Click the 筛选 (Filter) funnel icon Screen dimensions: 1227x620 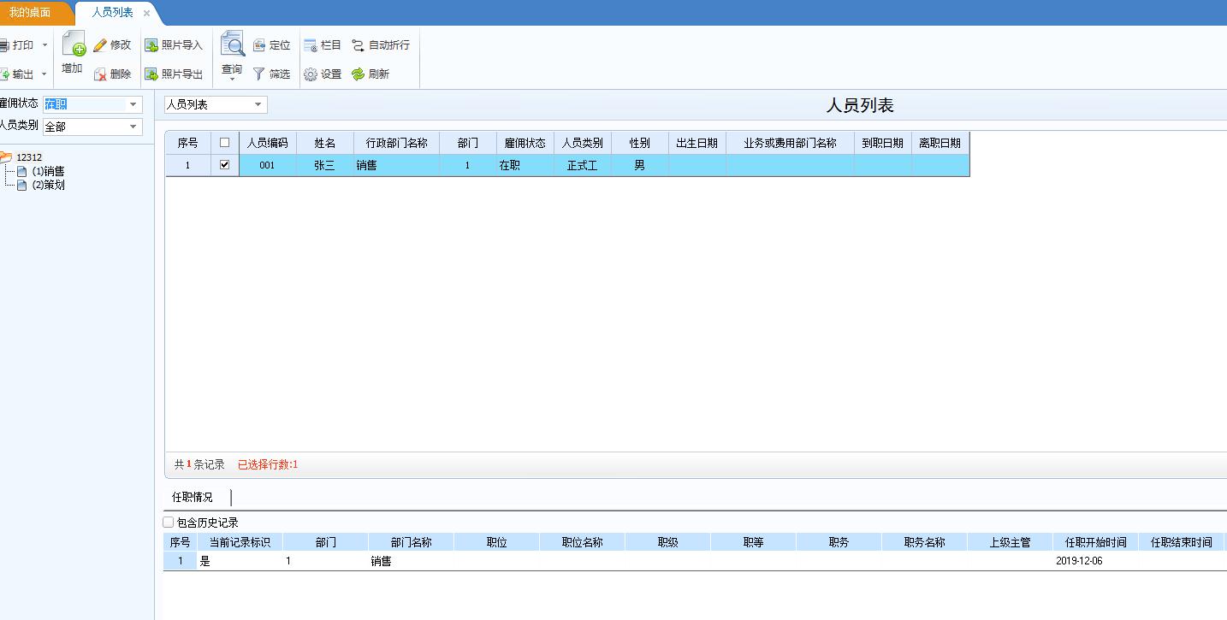click(259, 74)
